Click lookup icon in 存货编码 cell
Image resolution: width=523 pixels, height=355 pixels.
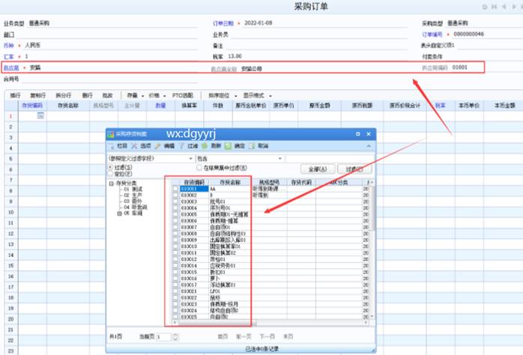[41, 116]
